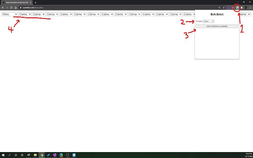This screenshot has height=158, width=253.
Task: Click the Chrome profile avatar
Action: (x=246, y=8)
